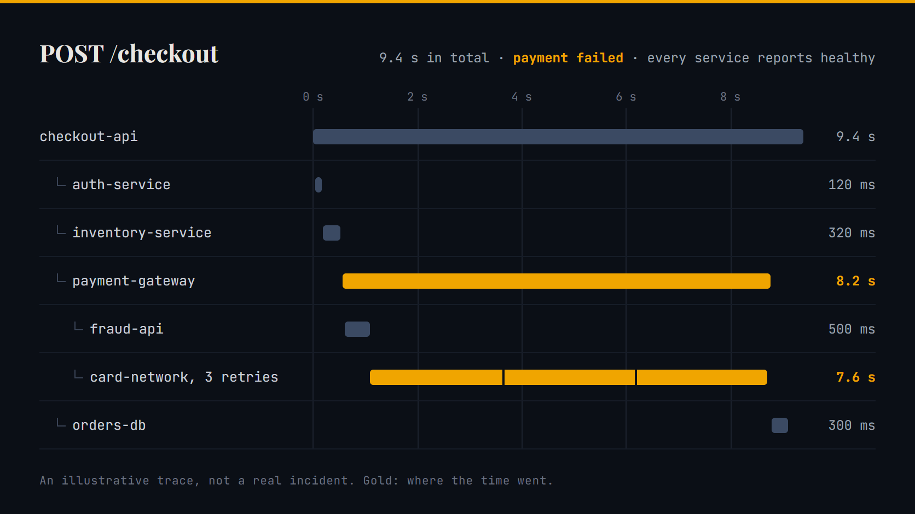Click the middle card-network retry segment
The image size is (915, 514).
570,377
